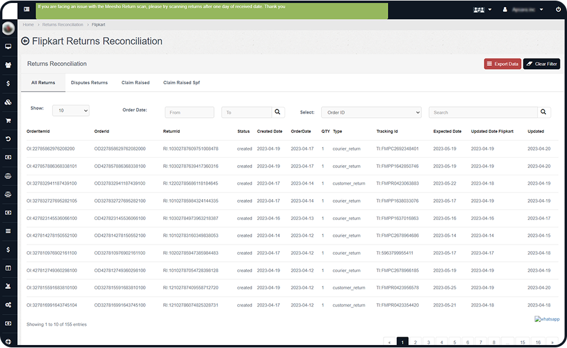Open the Order ID select dropdown

372,112
